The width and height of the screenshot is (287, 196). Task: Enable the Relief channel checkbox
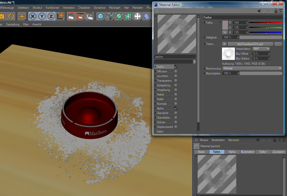click(x=176, y=99)
